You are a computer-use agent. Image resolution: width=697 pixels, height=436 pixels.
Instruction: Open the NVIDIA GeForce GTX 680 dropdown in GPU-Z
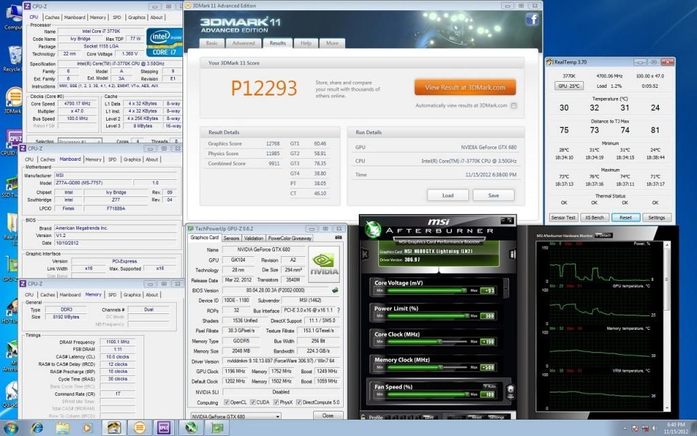[x=236, y=416]
